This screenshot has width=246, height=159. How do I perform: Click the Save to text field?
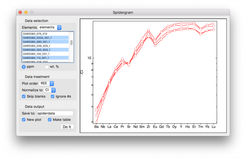[55, 113]
